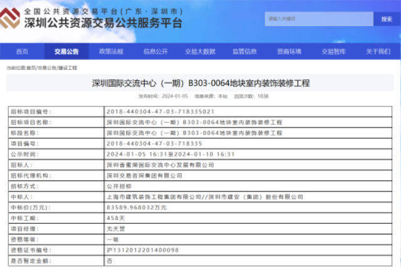This screenshot has width=401, height=267.
Task: Click 深圳交易咨询集团有限公司 cell
Action: pyautogui.click(x=248, y=176)
